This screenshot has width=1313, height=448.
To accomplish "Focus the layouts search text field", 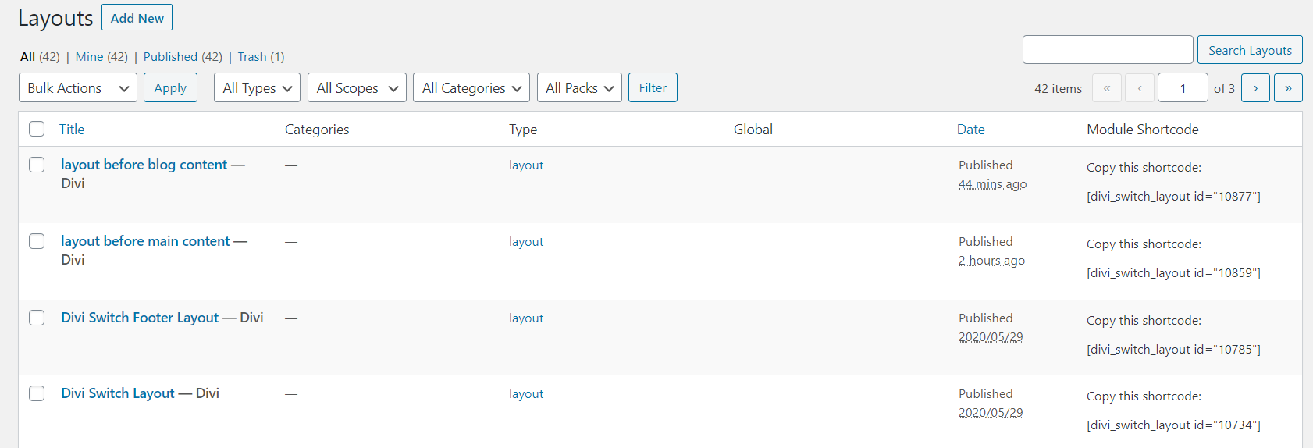I will pyautogui.click(x=1108, y=50).
